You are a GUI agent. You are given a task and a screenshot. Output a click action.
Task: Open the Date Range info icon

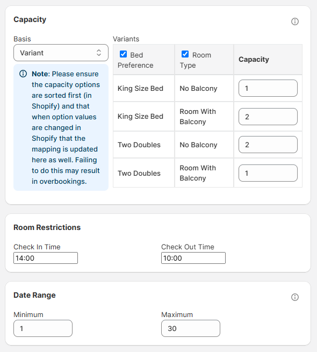coord(295,297)
